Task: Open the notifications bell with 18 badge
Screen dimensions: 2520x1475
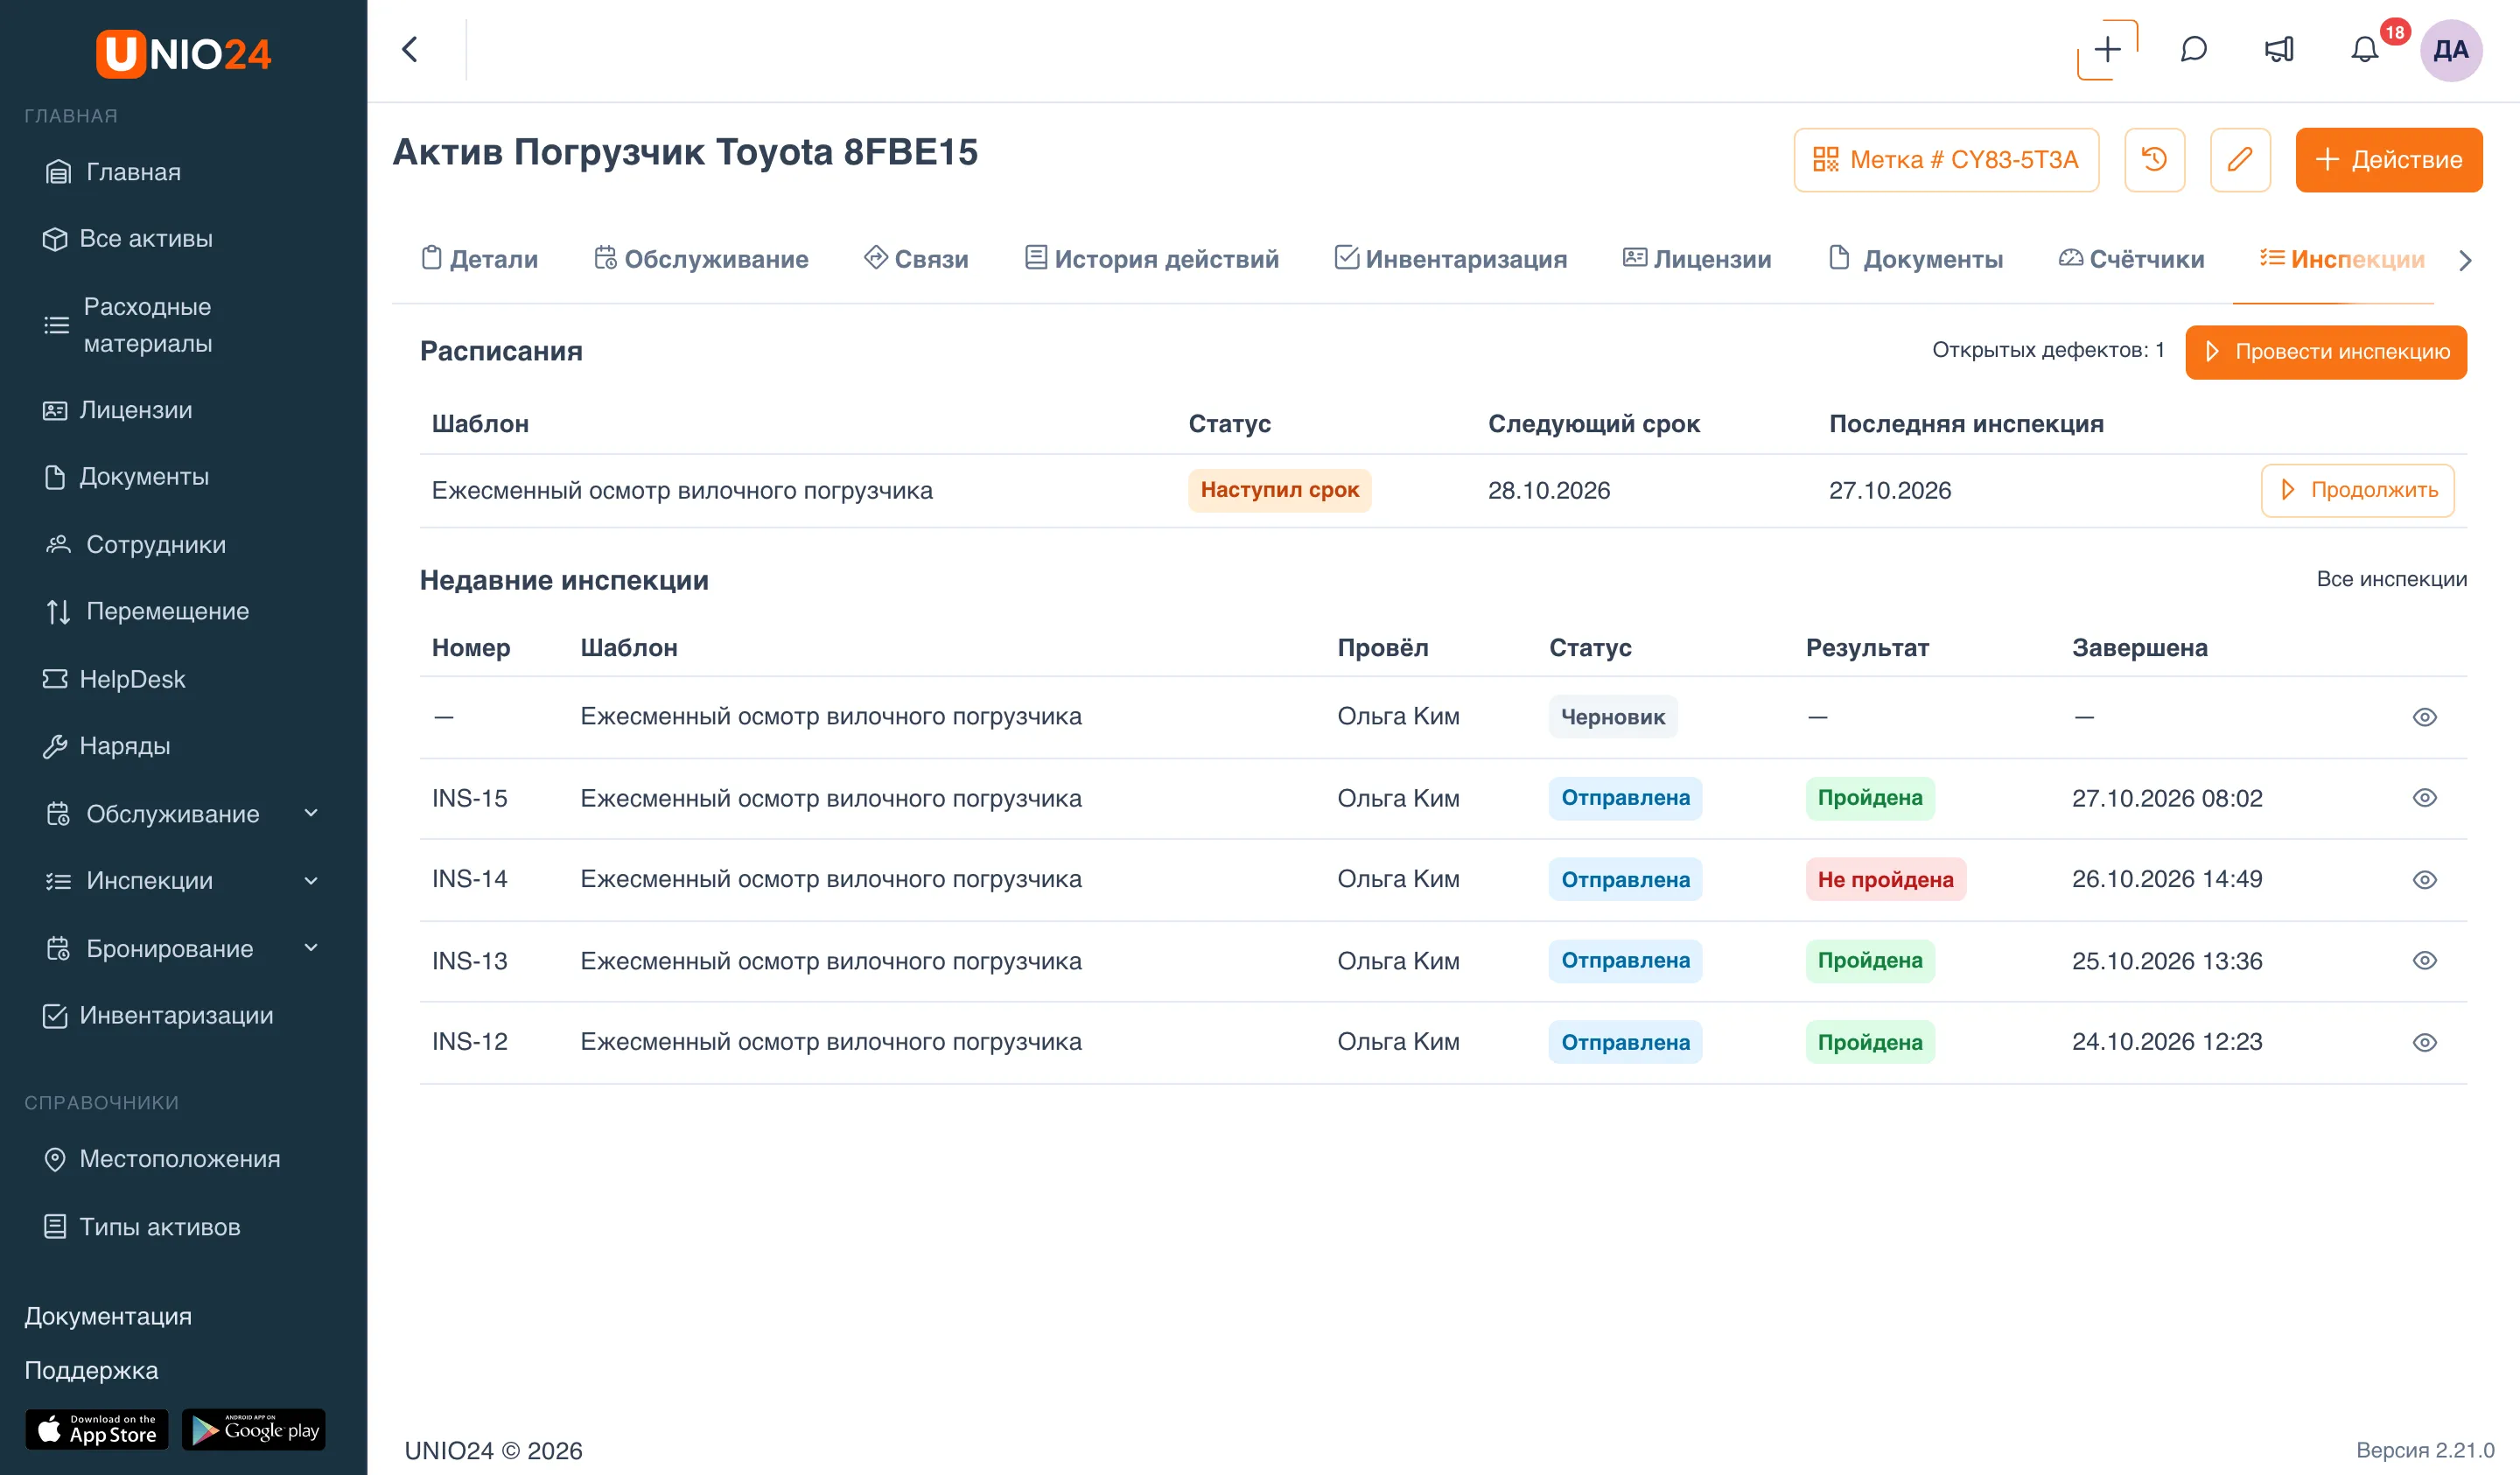Action: 2365,49
